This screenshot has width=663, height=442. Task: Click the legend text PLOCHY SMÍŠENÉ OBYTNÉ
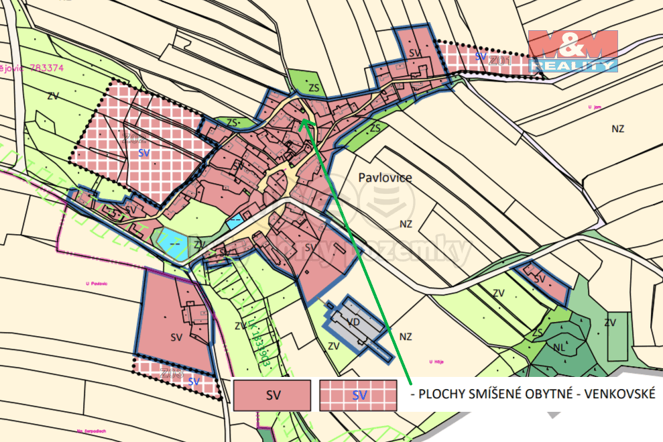534,395
